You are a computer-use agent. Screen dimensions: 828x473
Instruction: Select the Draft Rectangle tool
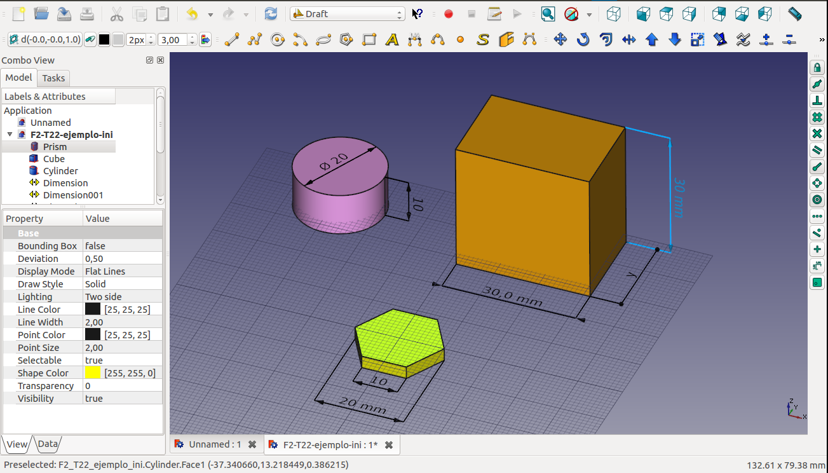(369, 40)
